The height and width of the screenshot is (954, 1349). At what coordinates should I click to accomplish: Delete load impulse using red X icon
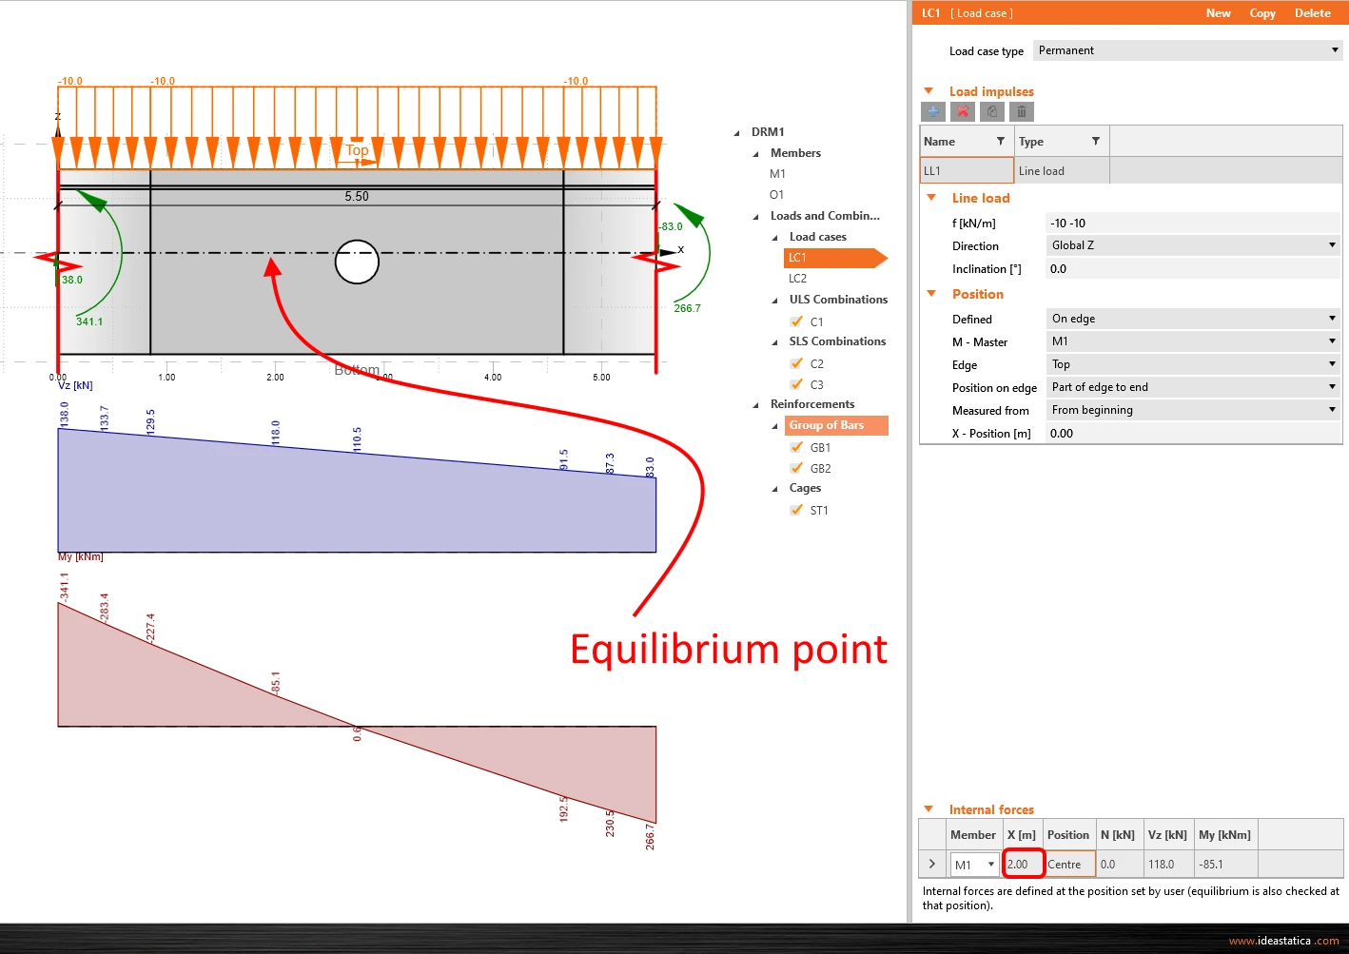[963, 111]
